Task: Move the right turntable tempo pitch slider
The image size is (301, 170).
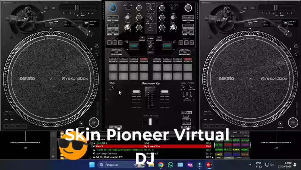Action: [x=276, y=8]
